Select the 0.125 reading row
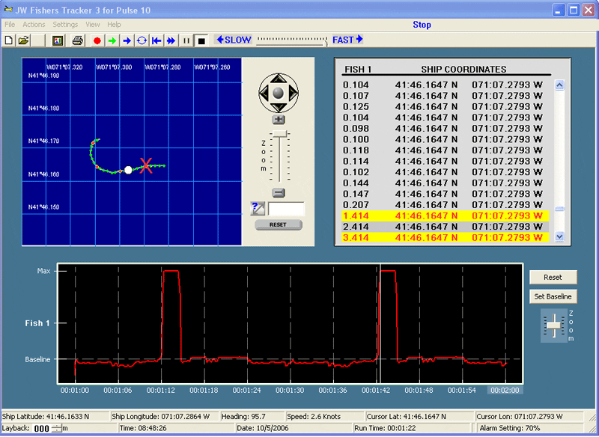 pos(445,106)
